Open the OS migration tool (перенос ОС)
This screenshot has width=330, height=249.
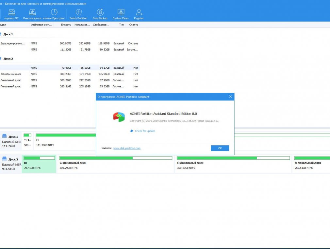pyautogui.click(x=11, y=14)
